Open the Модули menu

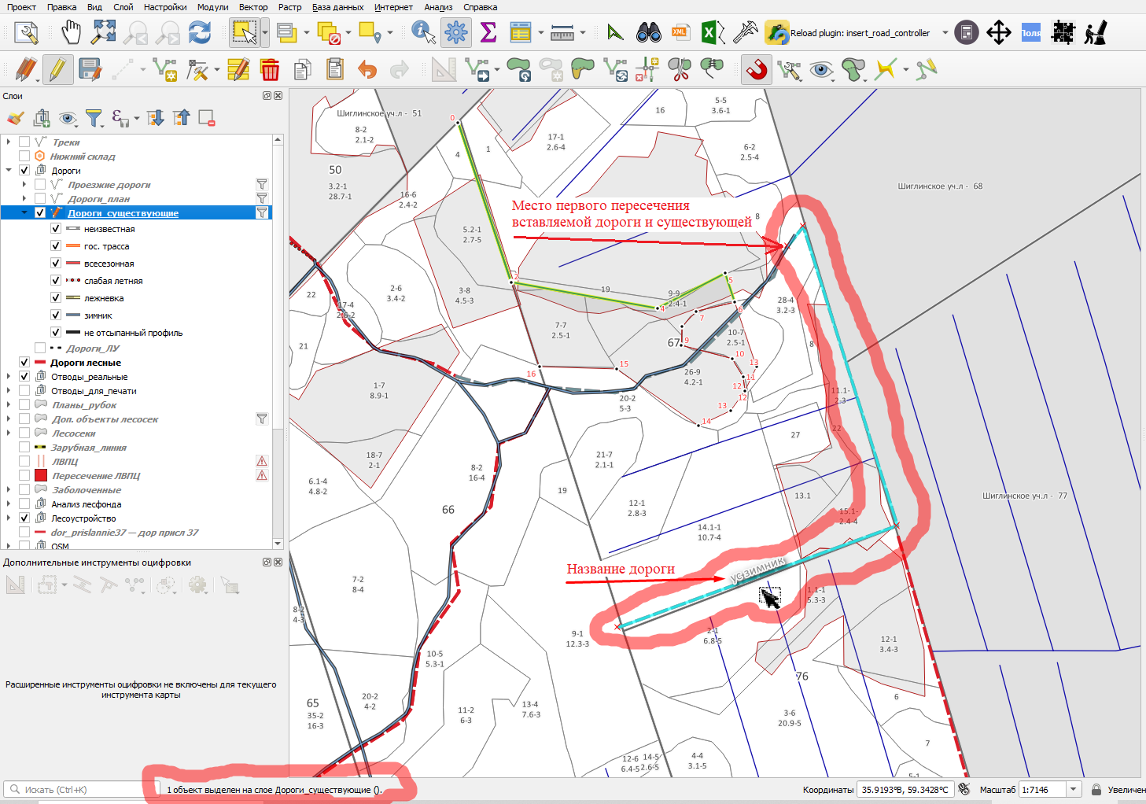point(213,7)
